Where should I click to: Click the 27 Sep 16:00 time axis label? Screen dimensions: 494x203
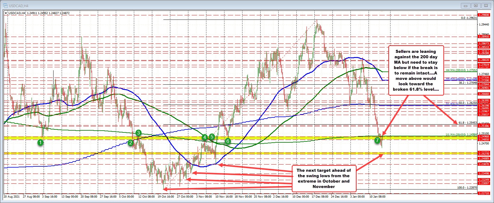click(109, 197)
